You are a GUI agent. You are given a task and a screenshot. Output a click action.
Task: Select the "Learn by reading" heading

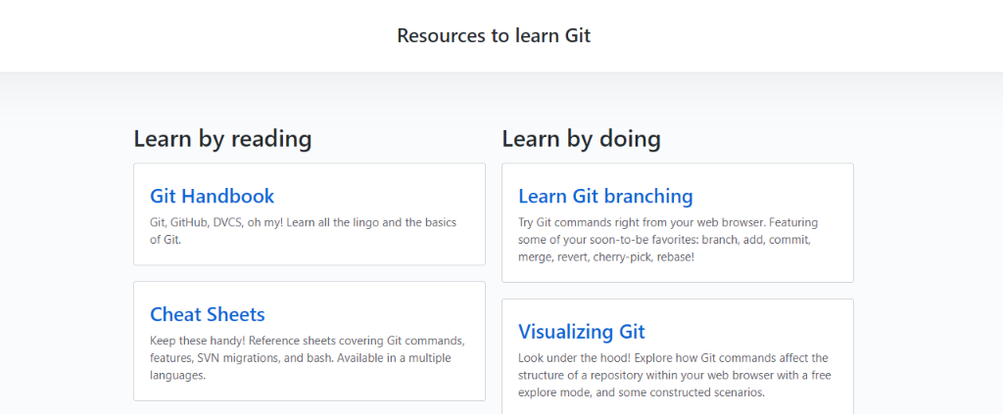[222, 139]
